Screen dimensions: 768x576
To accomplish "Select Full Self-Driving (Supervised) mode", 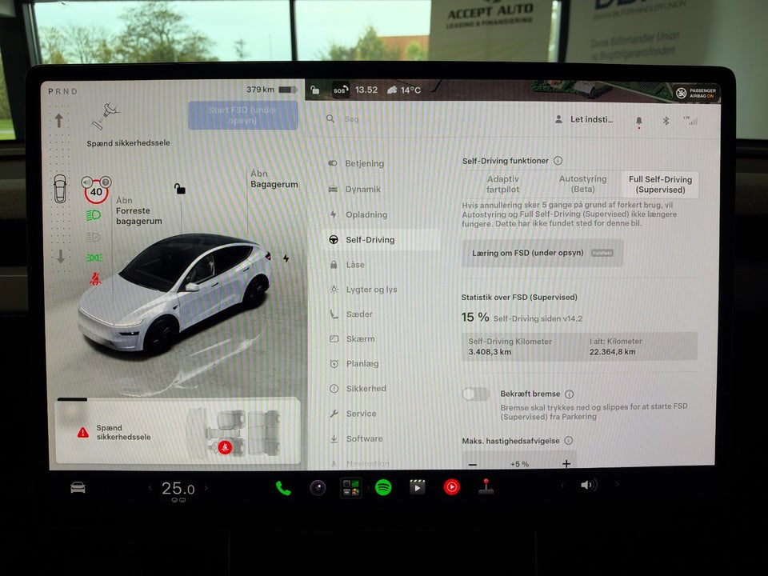I will [x=660, y=185].
